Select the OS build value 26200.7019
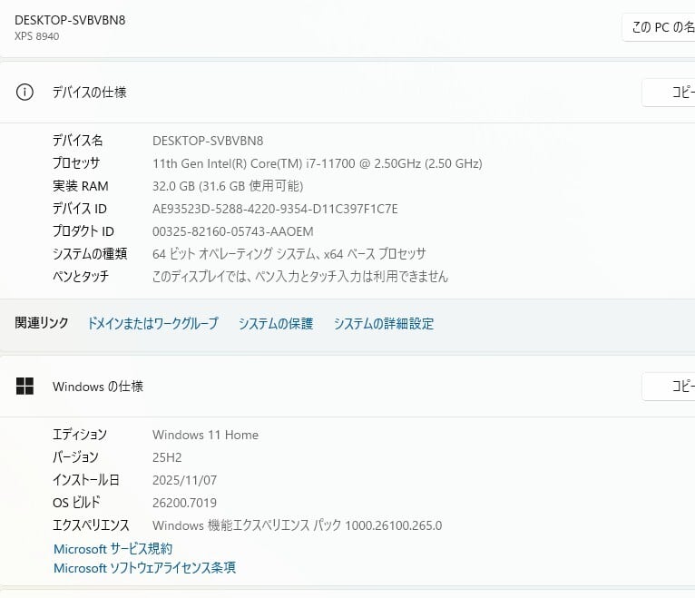This screenshot has width=695, height=598. tap(184, 503)
